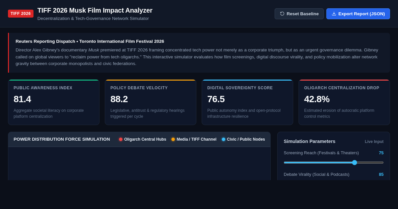The width and height of the screenshot is (398, 209).
Task: Click the TIFF 2026 Musk Film Impact Analyzer title
Action: point(95,10)
